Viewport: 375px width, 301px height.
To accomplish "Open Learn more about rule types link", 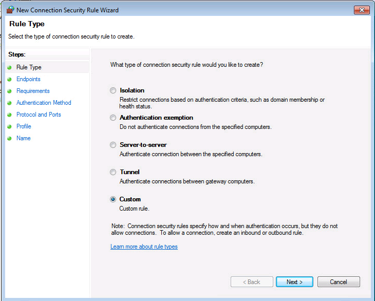I will [144, 247].
